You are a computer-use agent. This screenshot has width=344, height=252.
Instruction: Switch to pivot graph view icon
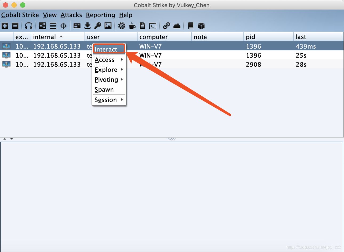pos(42,26)
